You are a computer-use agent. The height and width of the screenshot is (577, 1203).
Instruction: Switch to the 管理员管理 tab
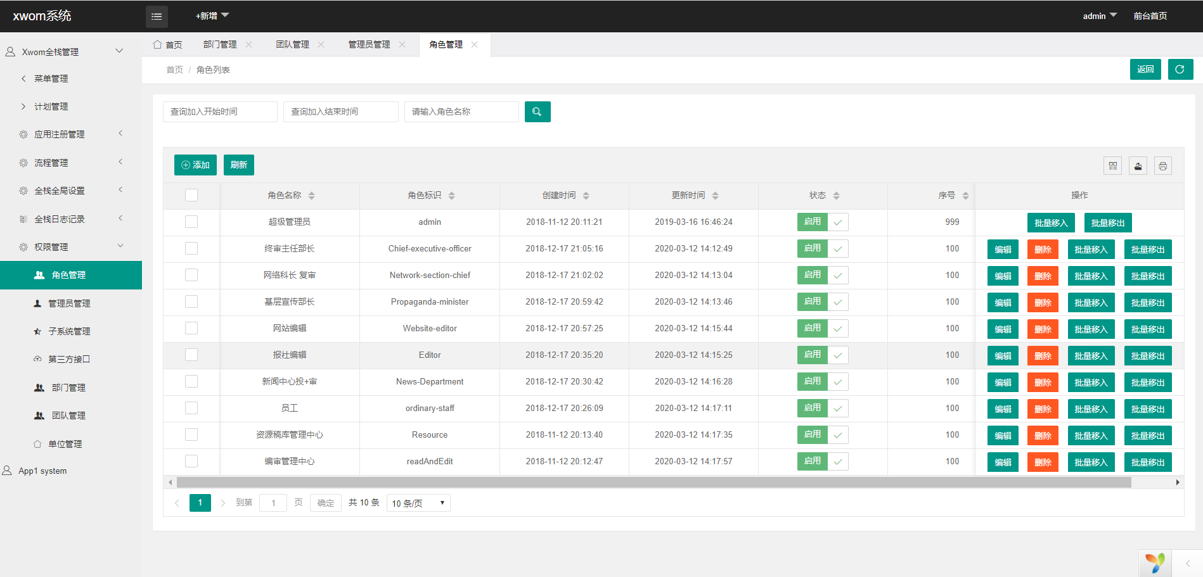click(x=369, y=44)
